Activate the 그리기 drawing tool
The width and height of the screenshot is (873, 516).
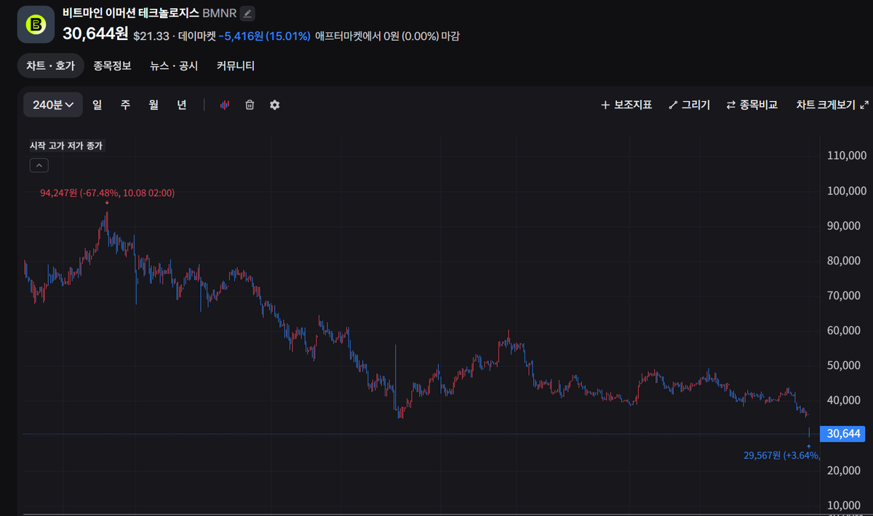coord(688,105)
